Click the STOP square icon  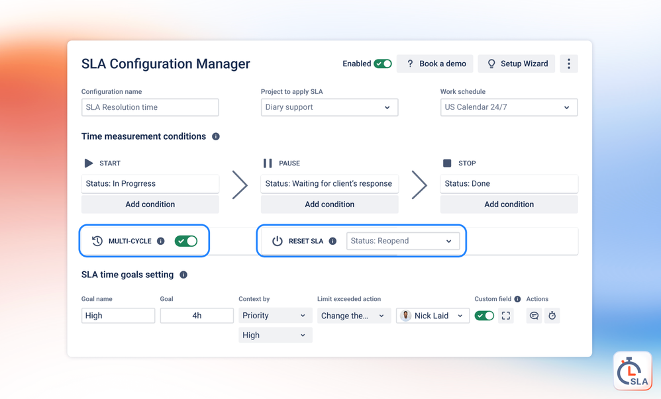[447, 163]
